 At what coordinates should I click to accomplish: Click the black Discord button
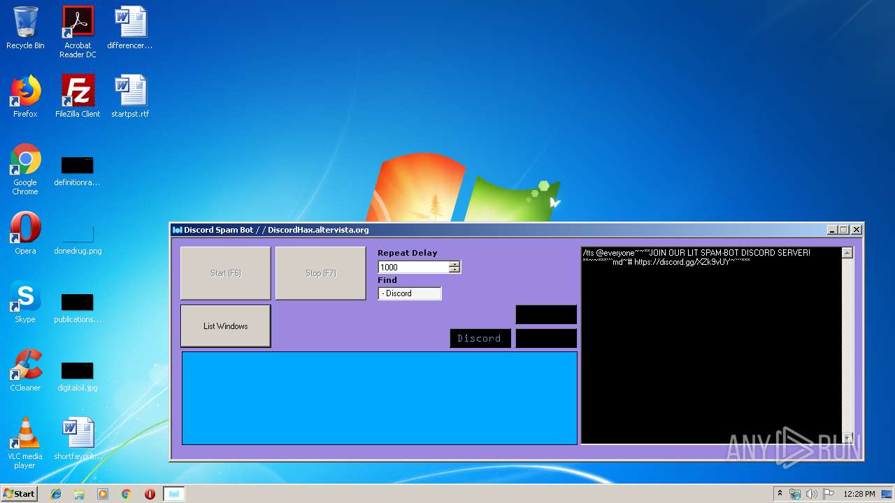tap(480, 338)
